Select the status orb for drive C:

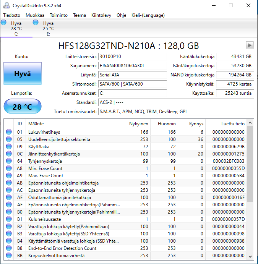(4, 23)
